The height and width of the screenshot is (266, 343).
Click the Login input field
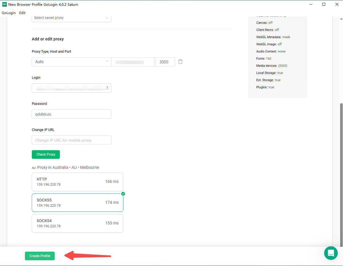(x=71, y=88)
